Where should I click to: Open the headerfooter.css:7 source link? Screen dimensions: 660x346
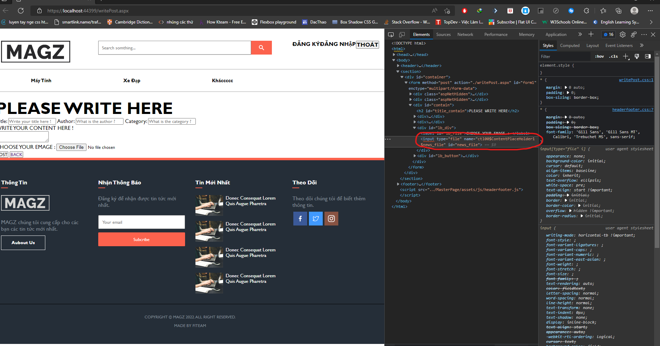click(x=633, y=109)
